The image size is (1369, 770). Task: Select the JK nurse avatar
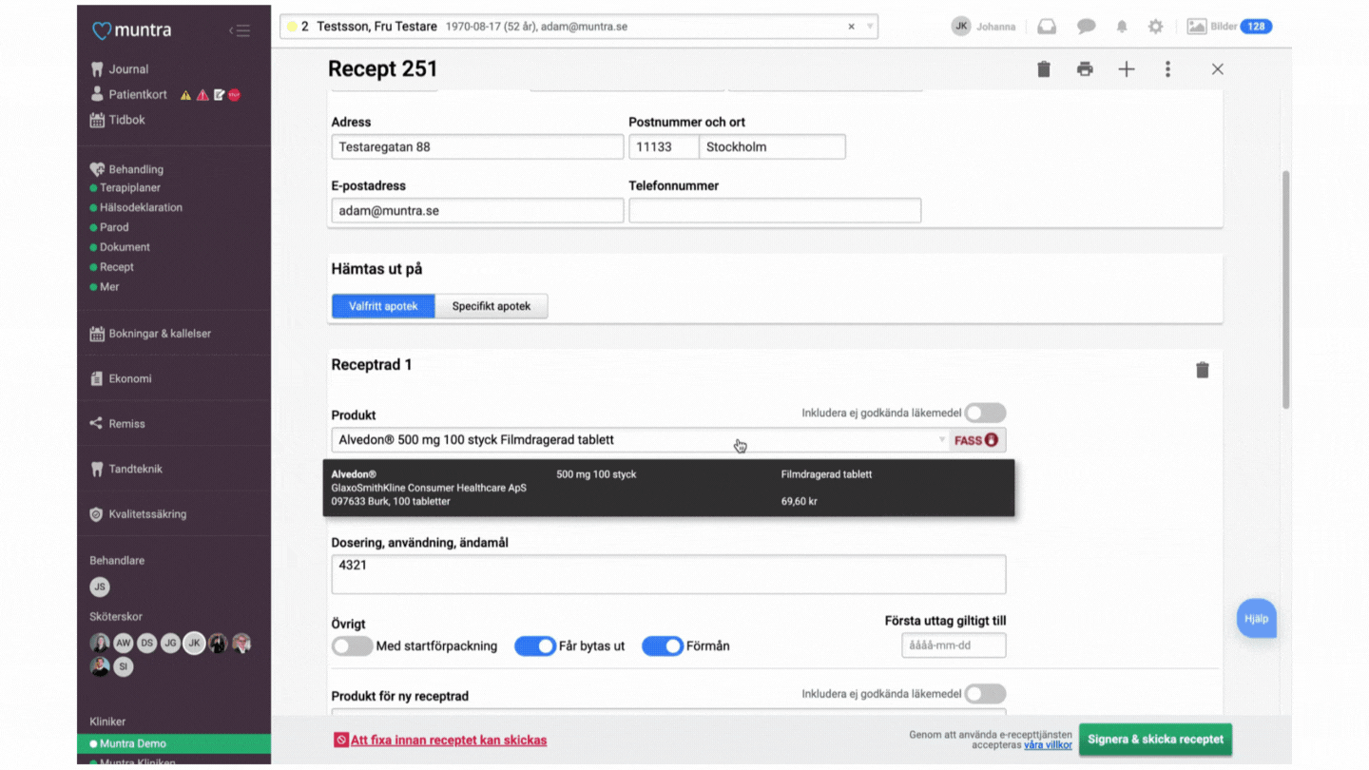[194, 643]
